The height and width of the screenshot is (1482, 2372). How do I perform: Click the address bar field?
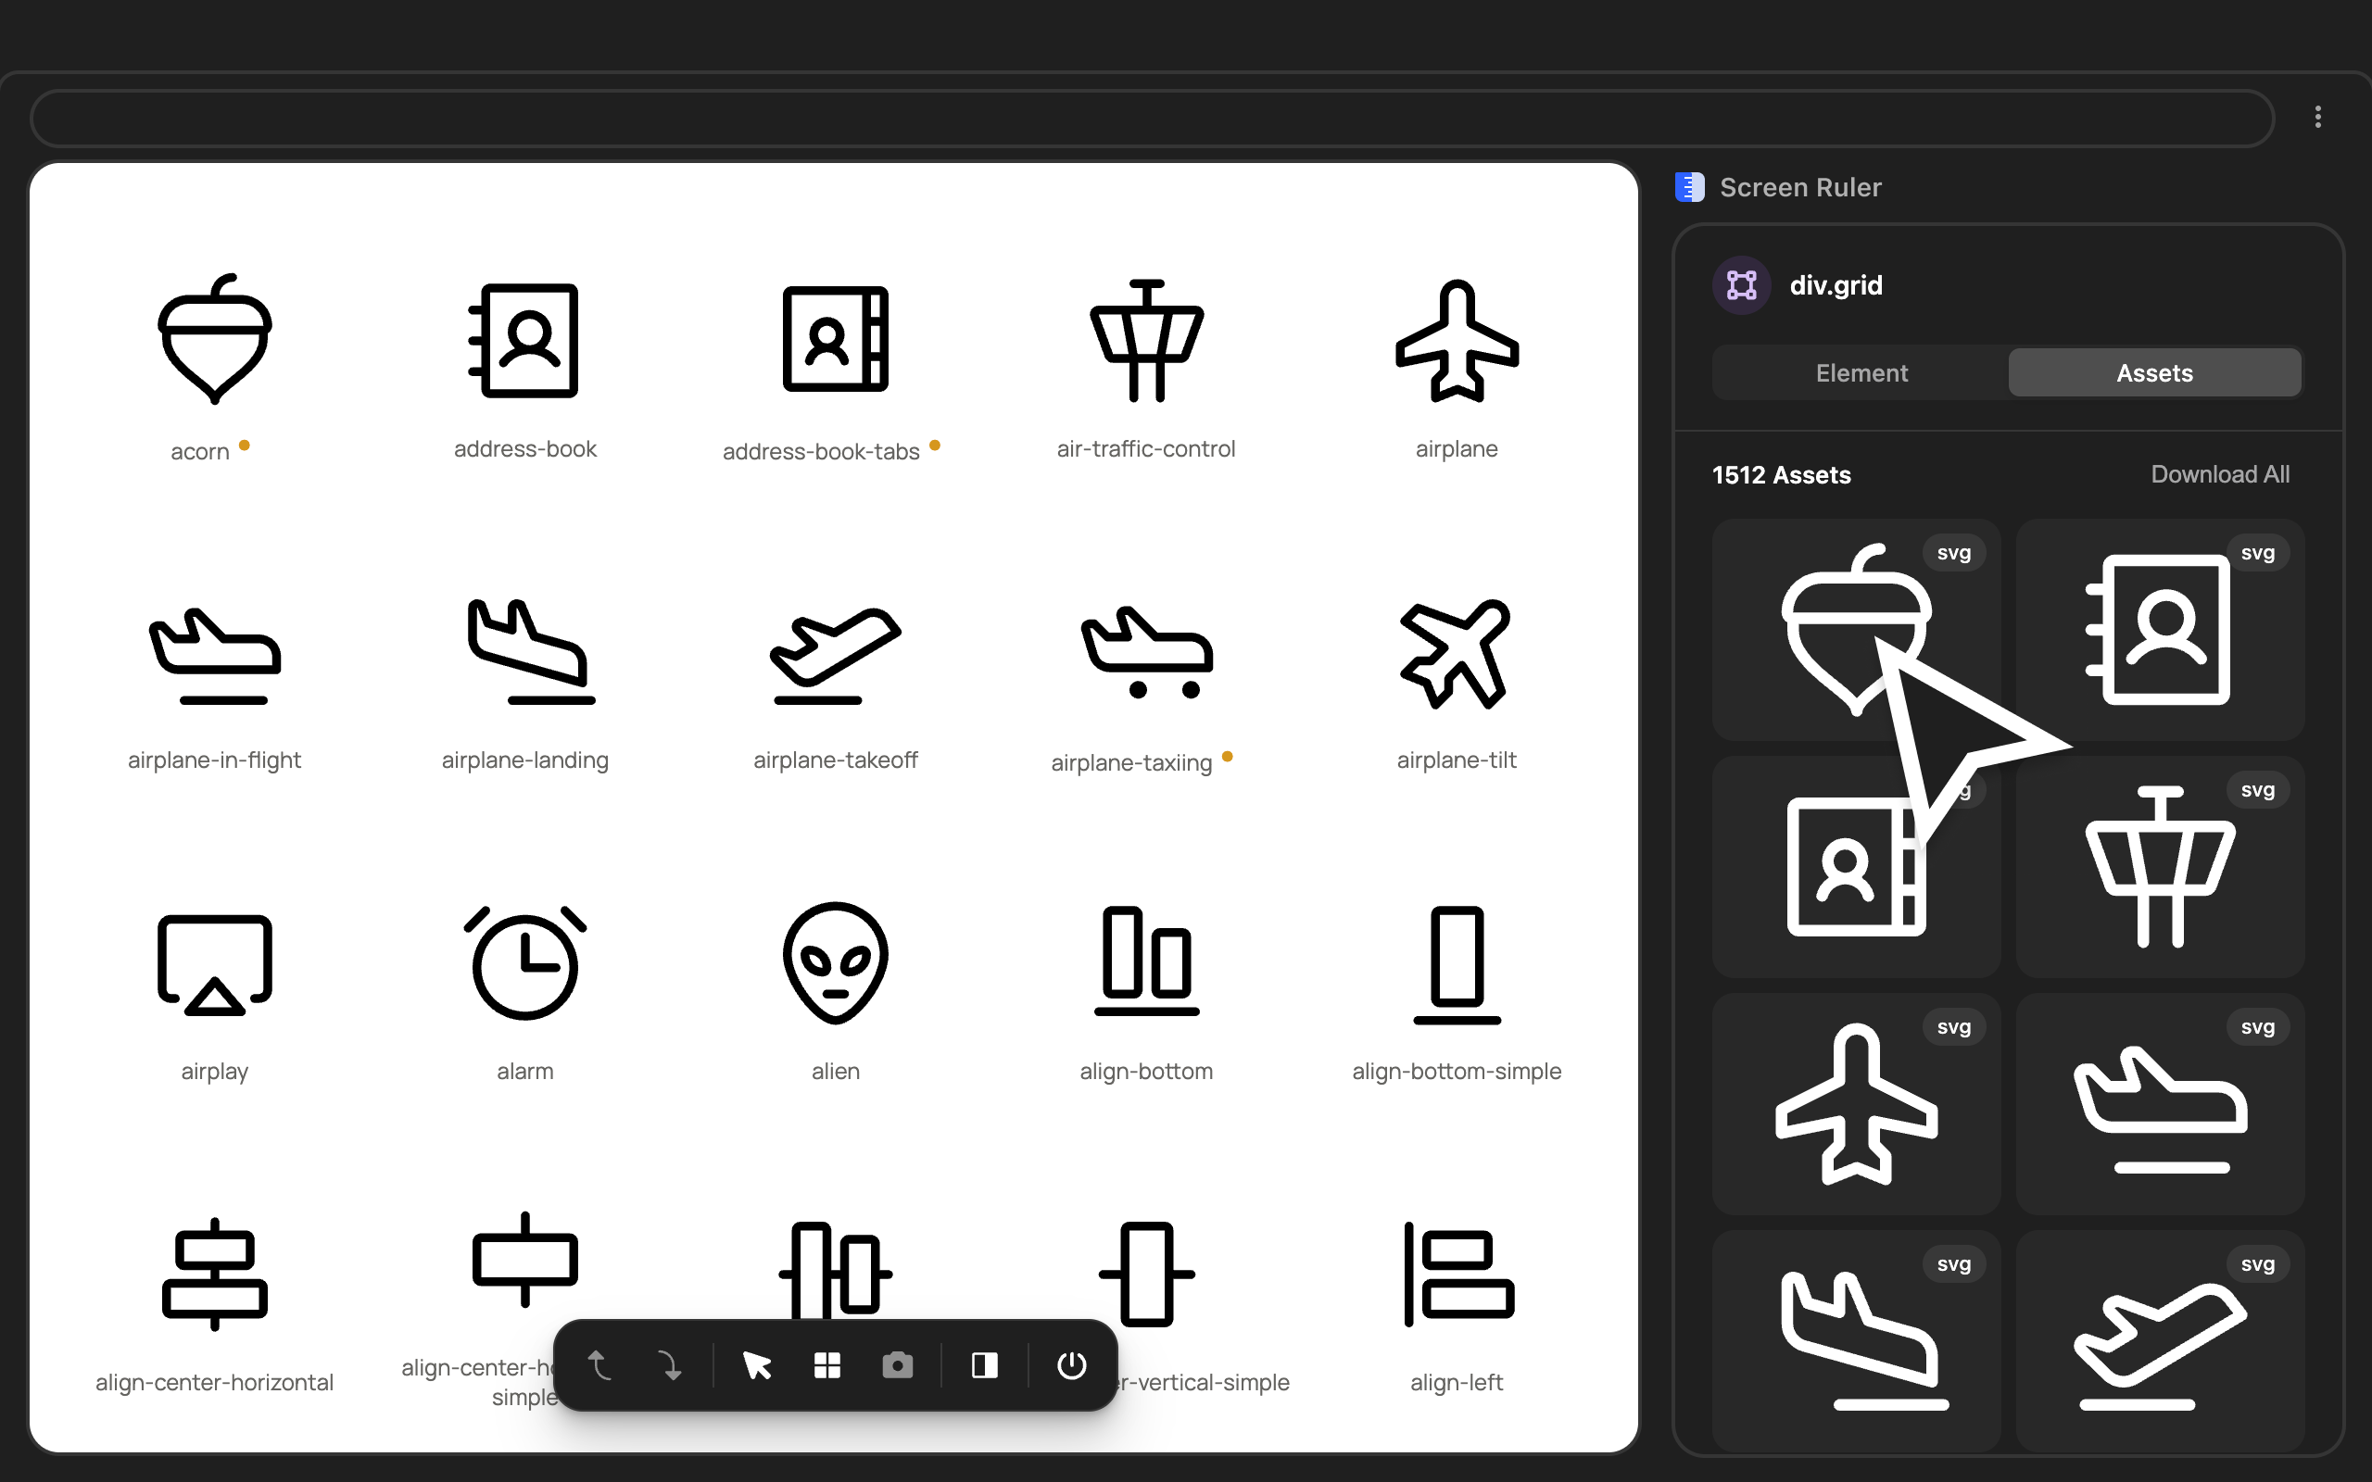click(1152, 119)
